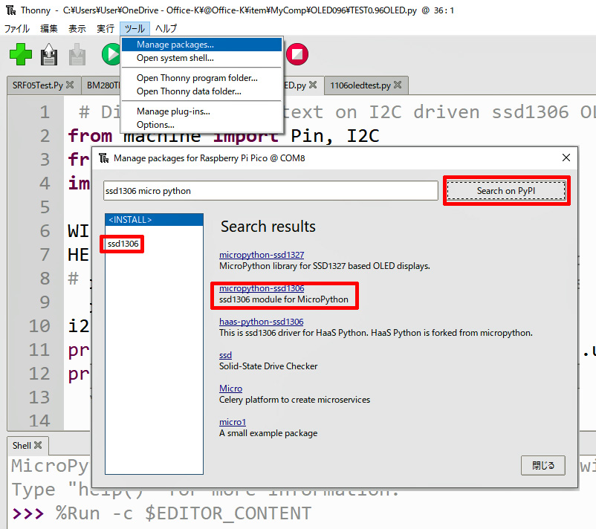This screenshot has width=596, height=529.
Task: Click line number 10 in the editor gutter
Action: point(39,326)
